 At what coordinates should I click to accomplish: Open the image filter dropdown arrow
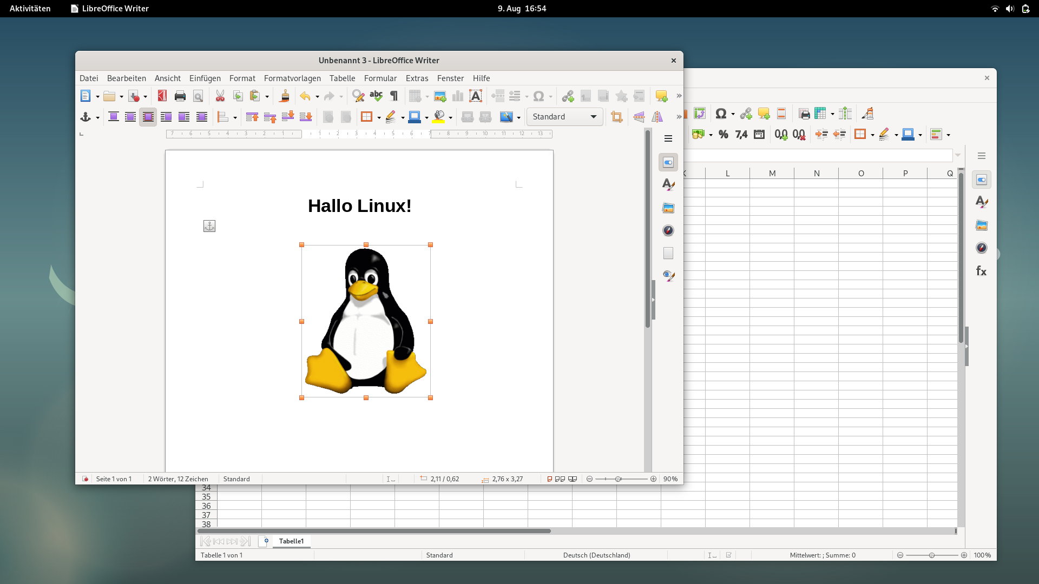coord(518,117)
